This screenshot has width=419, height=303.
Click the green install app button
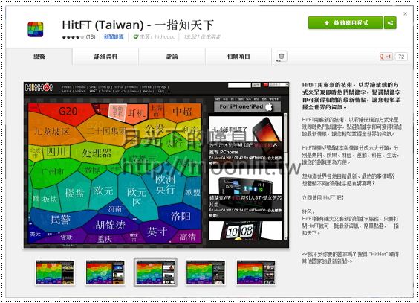tap(345, 23)
